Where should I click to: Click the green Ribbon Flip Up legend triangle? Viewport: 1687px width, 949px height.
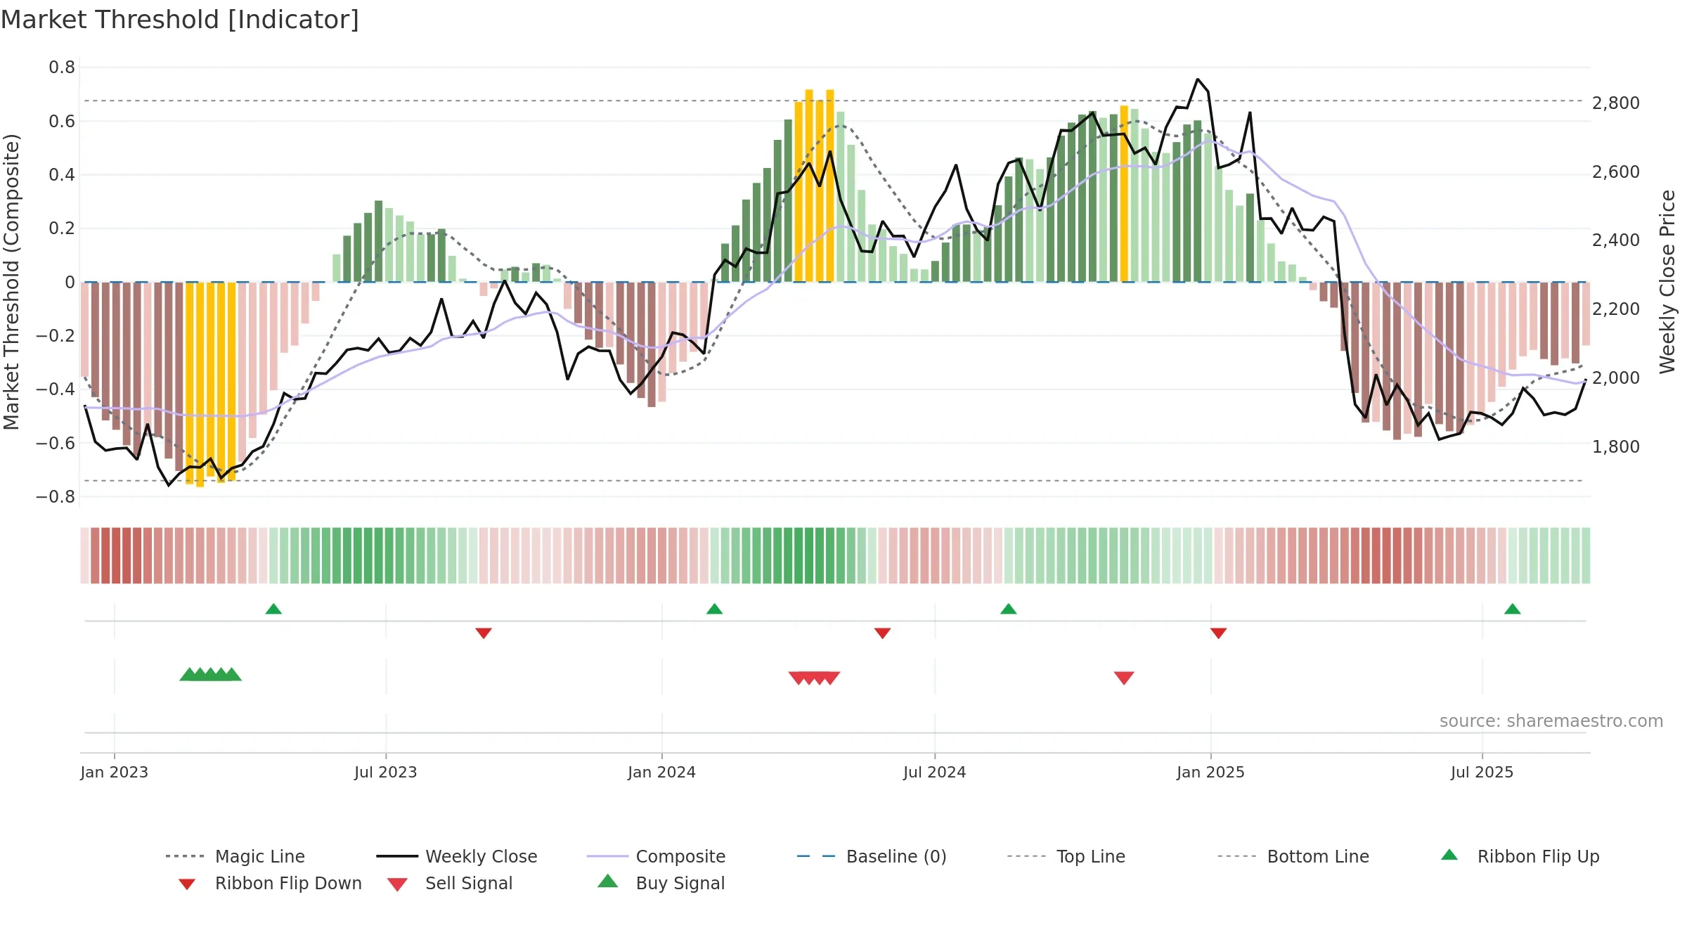click(1449, 855)
